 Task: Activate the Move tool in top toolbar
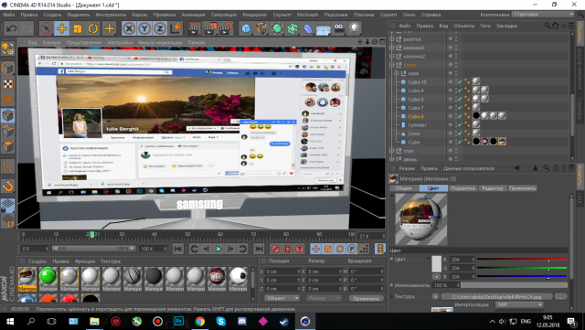(62, 28)
